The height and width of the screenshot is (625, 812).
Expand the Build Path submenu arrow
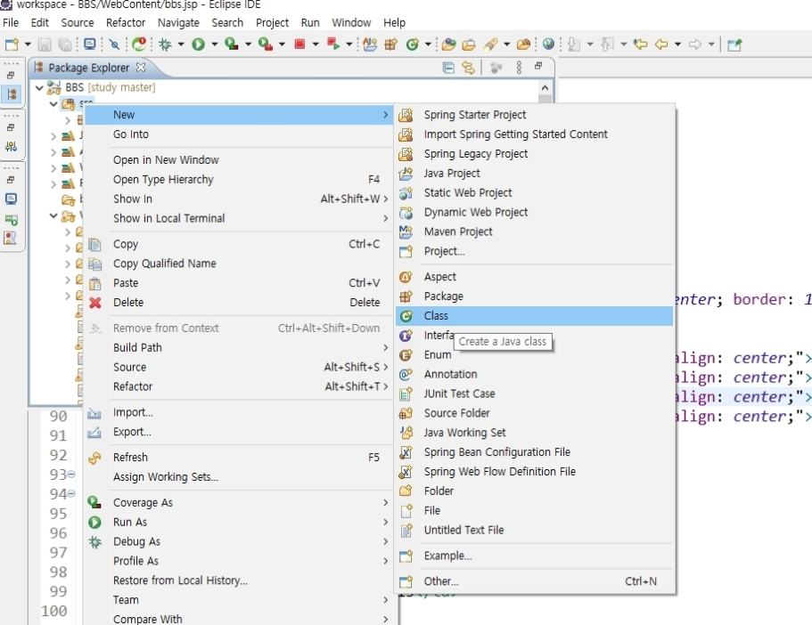point(385,348)
